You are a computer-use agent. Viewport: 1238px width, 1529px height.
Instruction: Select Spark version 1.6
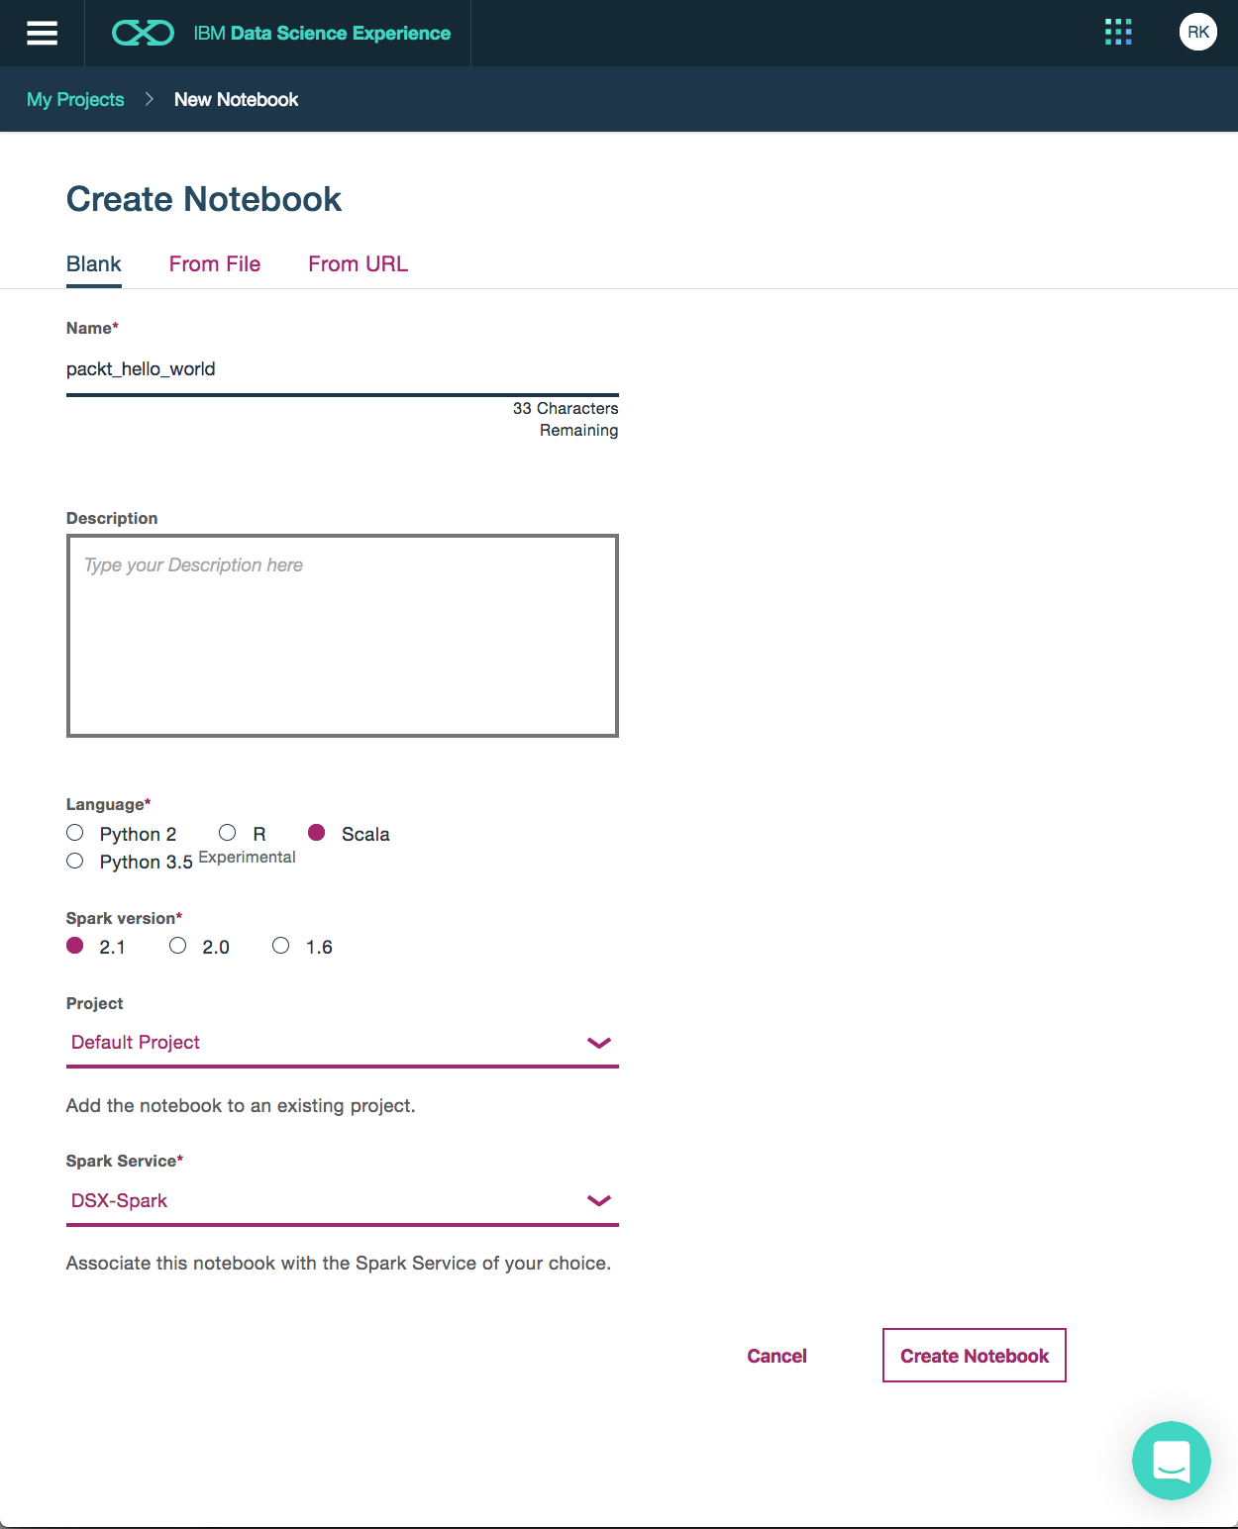pyautogui.click(x=281, y=946)
